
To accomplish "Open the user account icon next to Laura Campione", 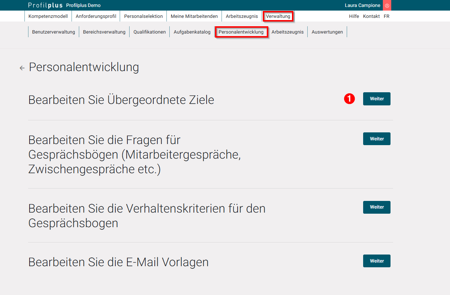I will pos(387,5).
